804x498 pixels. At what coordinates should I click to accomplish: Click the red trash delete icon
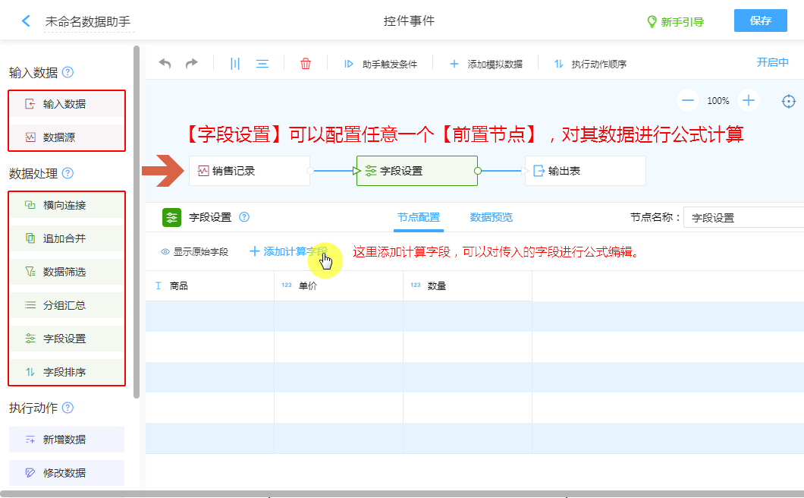pos(306,64)
